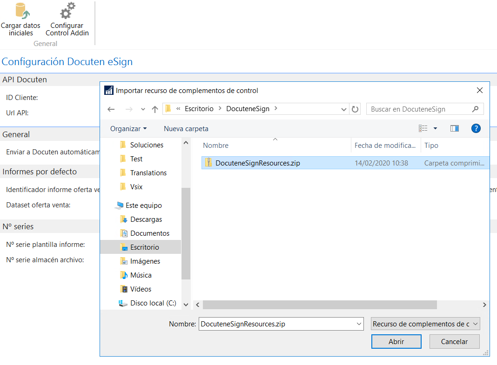Select the Test folder in tree
Viewport: 497px width, 365px height.
[136, 159]
